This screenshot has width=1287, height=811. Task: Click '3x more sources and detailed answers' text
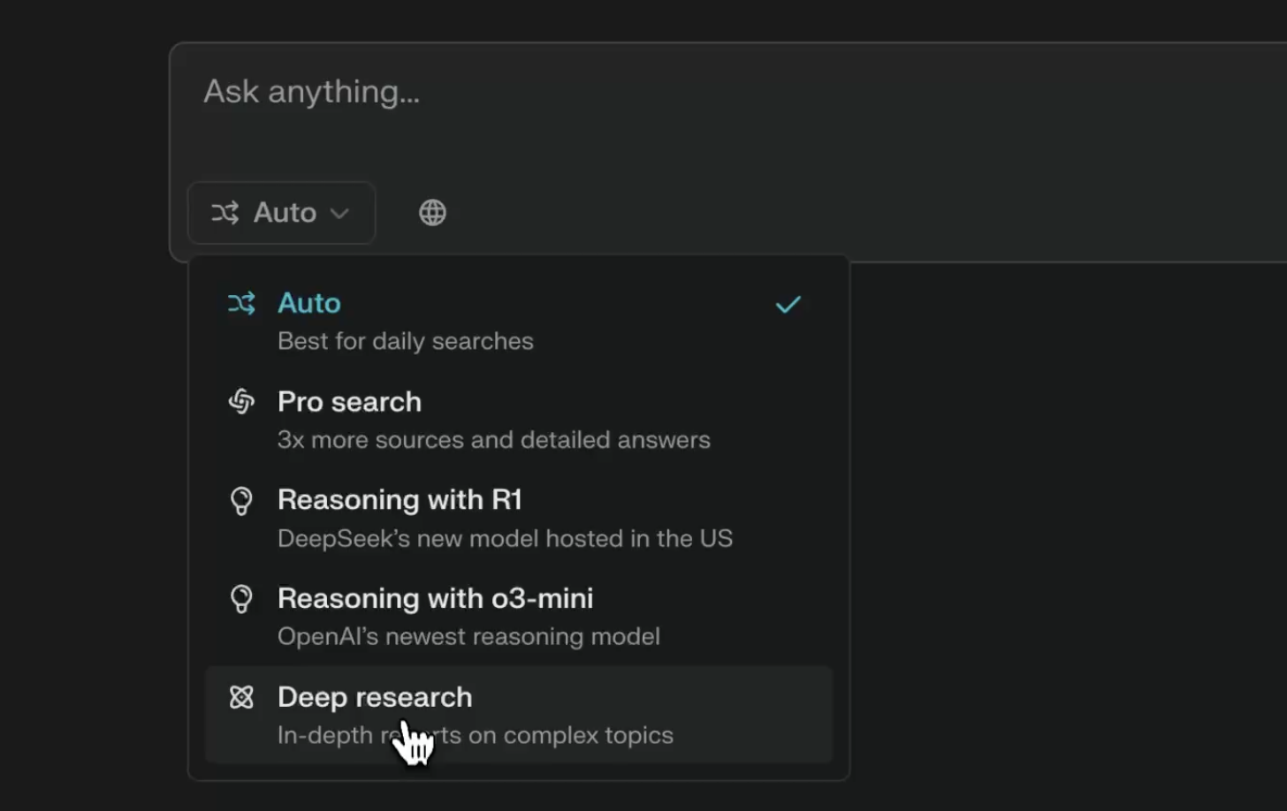[x=494, y=440]
